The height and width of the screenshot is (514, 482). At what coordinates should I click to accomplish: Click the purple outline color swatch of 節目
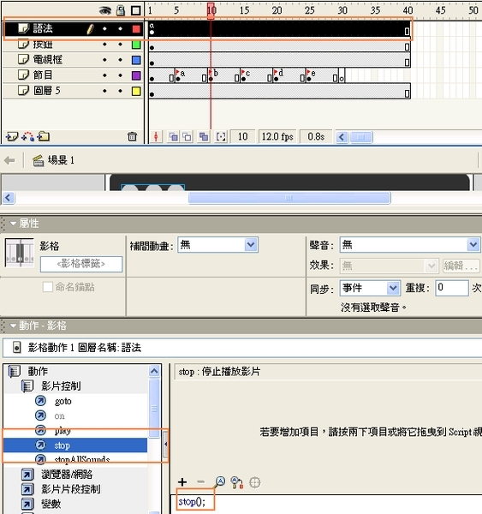click(136, 75)
